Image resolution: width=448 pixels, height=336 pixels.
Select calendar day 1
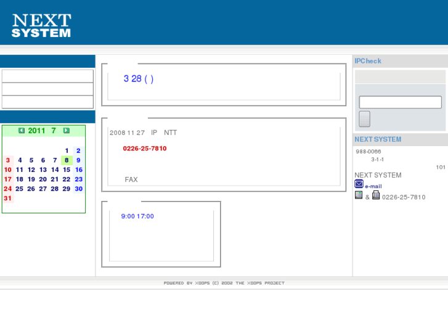[67, 150]
